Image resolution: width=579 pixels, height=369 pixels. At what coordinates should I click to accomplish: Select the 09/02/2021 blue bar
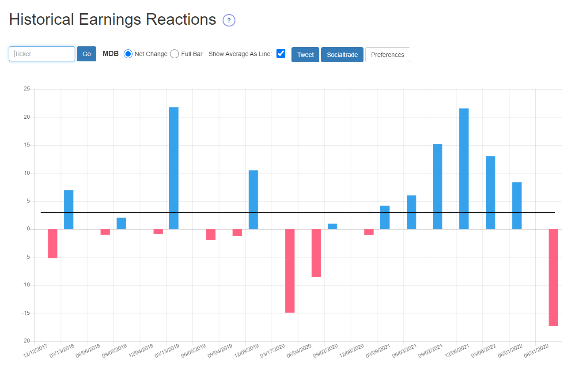click(x=437, y=186)
